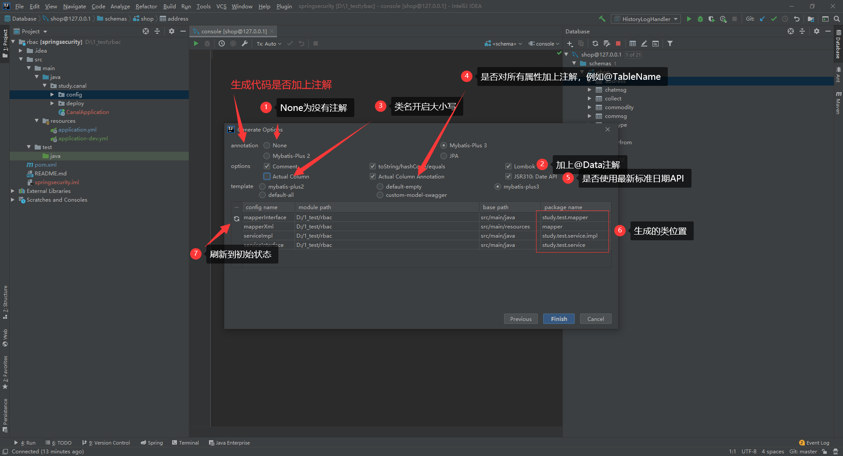The image size is (843, 456).
Task: Open the Terminal tool window tab
Action: click(185, 443)
